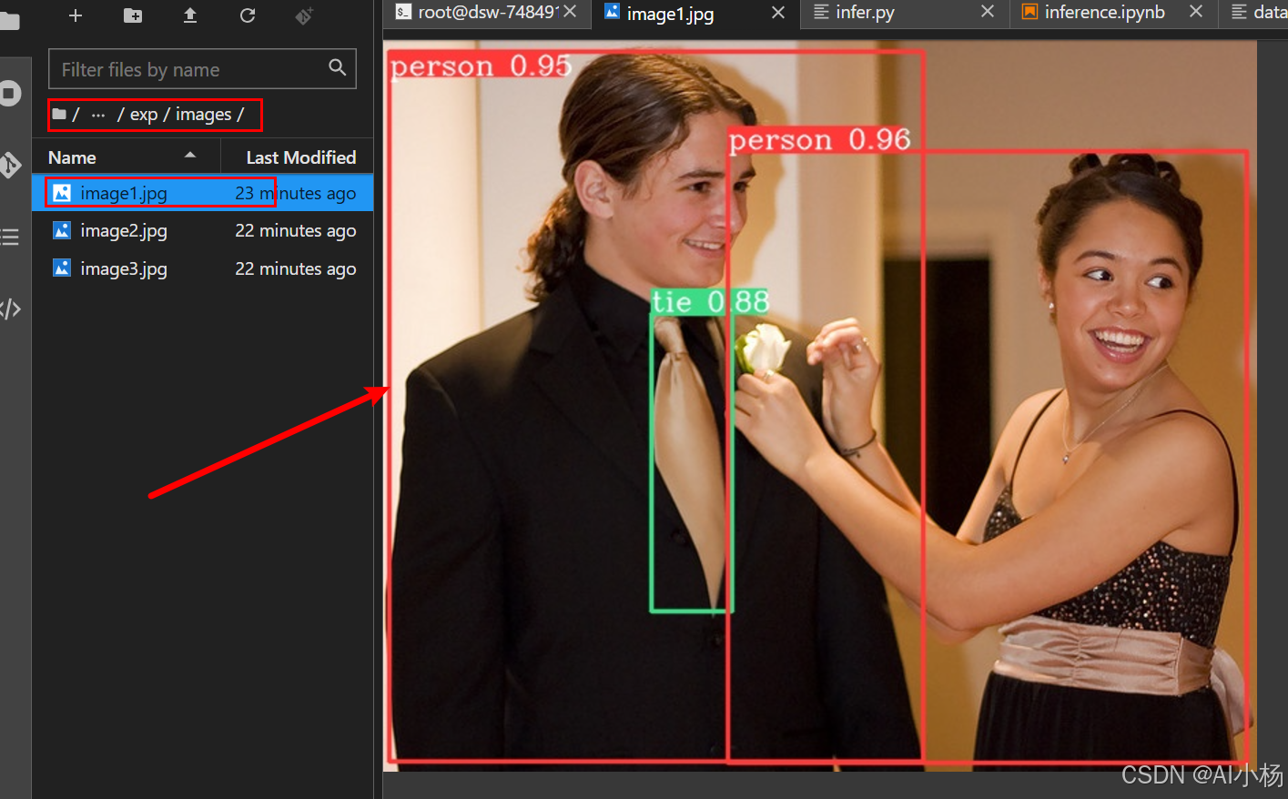
Task: Switch to the inference.ipynb tab
Action: [x=1103, y=12]
